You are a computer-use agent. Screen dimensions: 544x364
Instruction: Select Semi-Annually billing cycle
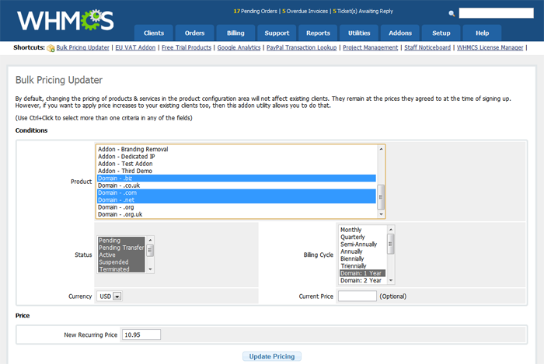point(363,244)
